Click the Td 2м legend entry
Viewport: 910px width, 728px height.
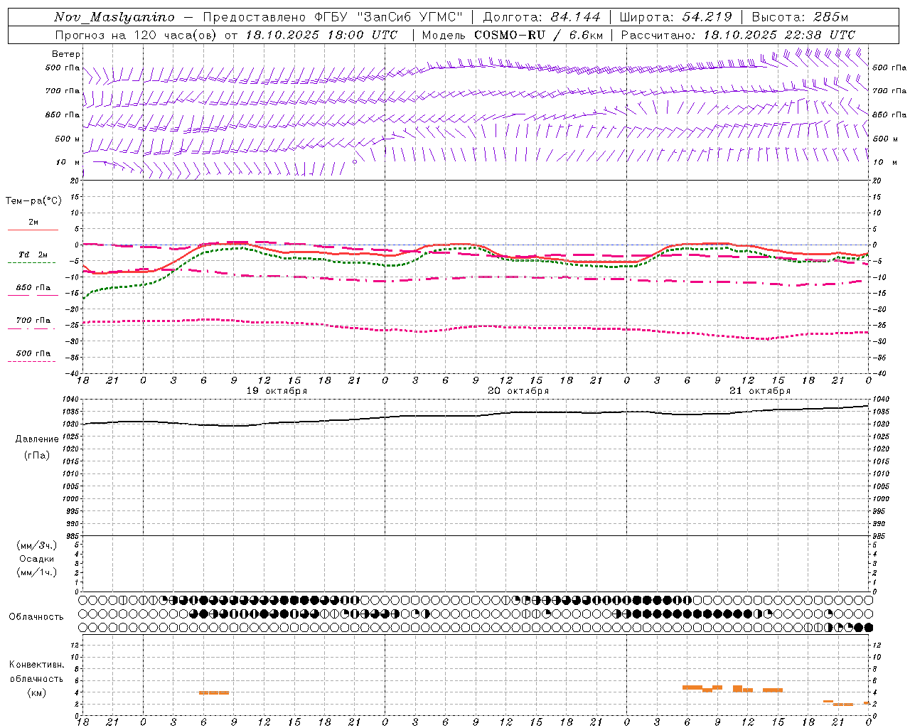pyautogui.click(x=33, y=255)
